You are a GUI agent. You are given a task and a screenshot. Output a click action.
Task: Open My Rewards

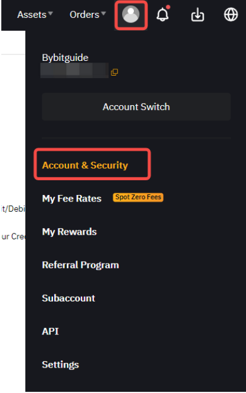70,232
